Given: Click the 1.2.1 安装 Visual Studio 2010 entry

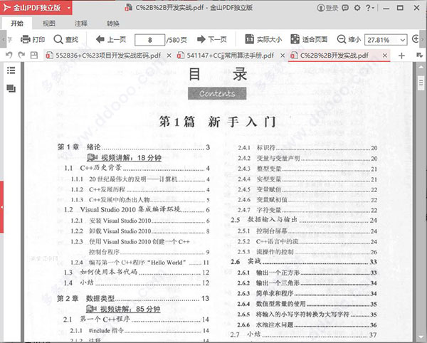Looking at the screenshot, I should coord(140,221).
